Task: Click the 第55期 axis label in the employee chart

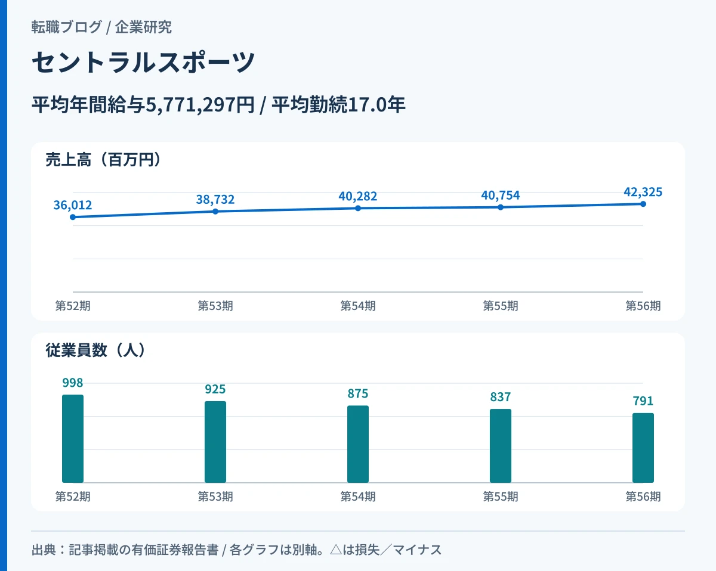Action: point(501,497)
